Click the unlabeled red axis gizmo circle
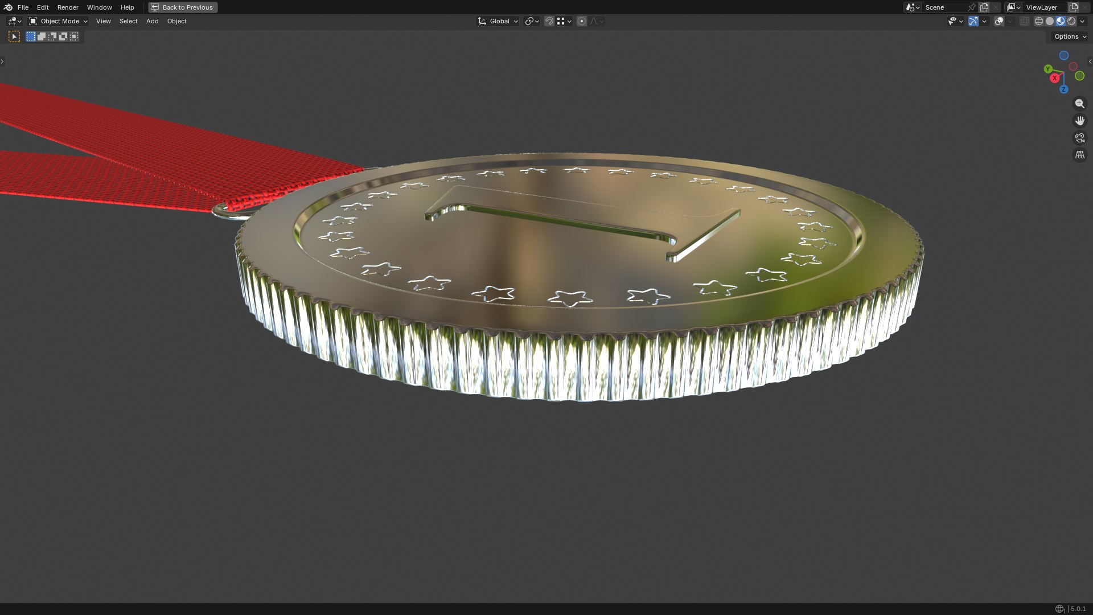The image size is (1093, 615). point(1073,67)
